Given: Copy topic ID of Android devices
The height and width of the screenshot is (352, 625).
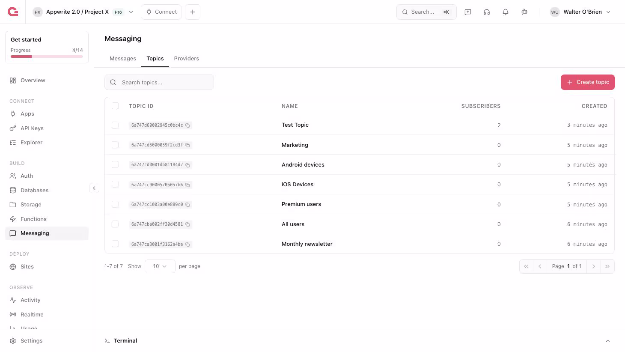Looking at the screenshot, I should pyautogui.click(x=187, y=165).
